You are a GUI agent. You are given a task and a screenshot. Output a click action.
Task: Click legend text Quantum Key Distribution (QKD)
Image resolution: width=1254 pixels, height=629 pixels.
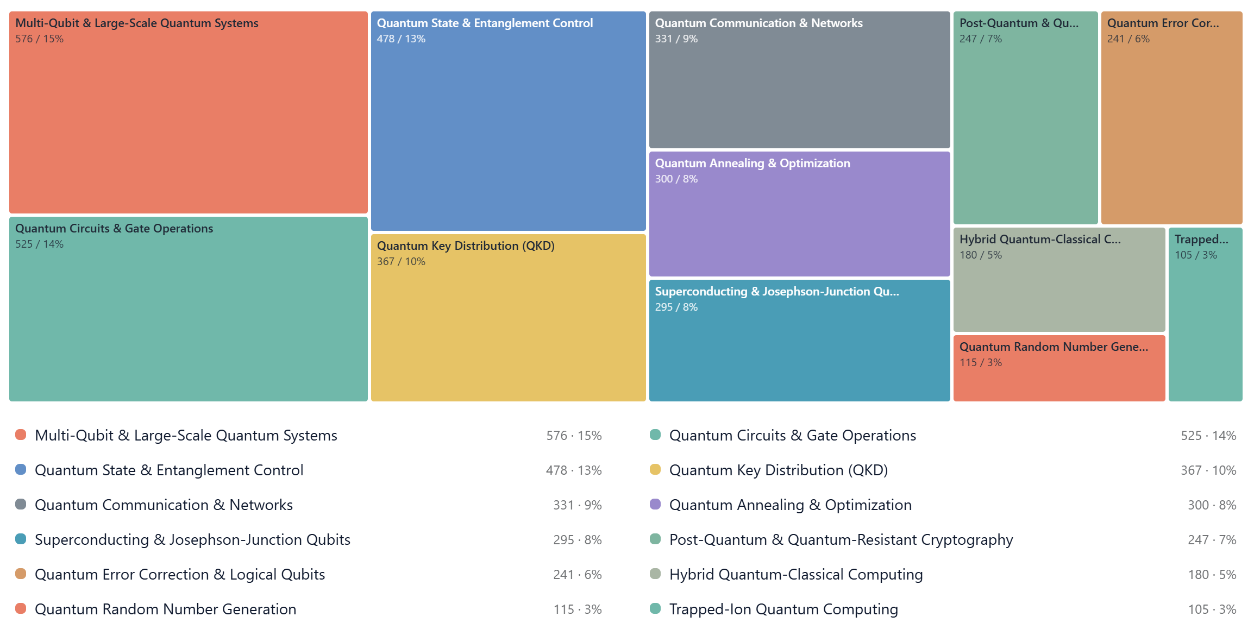[779, 470]
